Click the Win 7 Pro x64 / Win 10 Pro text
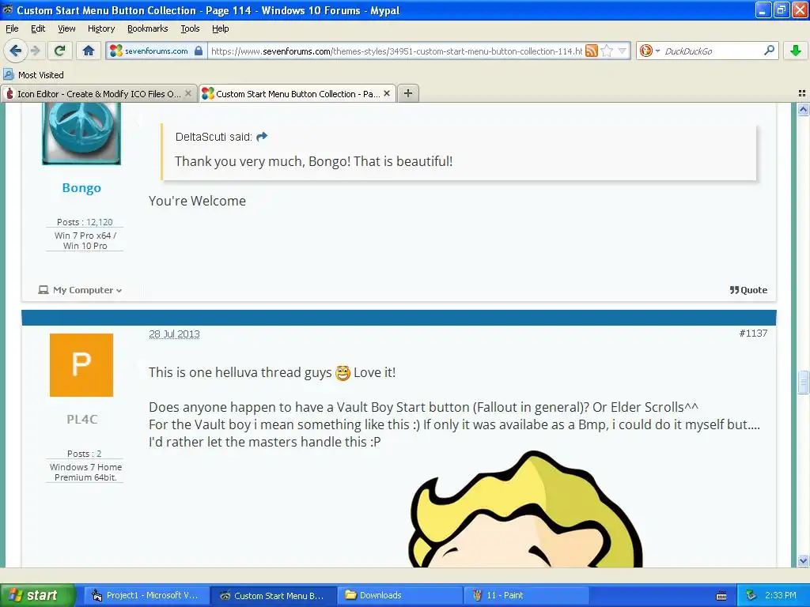Image resolution: width=810 pixels, height=607 pixels. pos(85,240)
